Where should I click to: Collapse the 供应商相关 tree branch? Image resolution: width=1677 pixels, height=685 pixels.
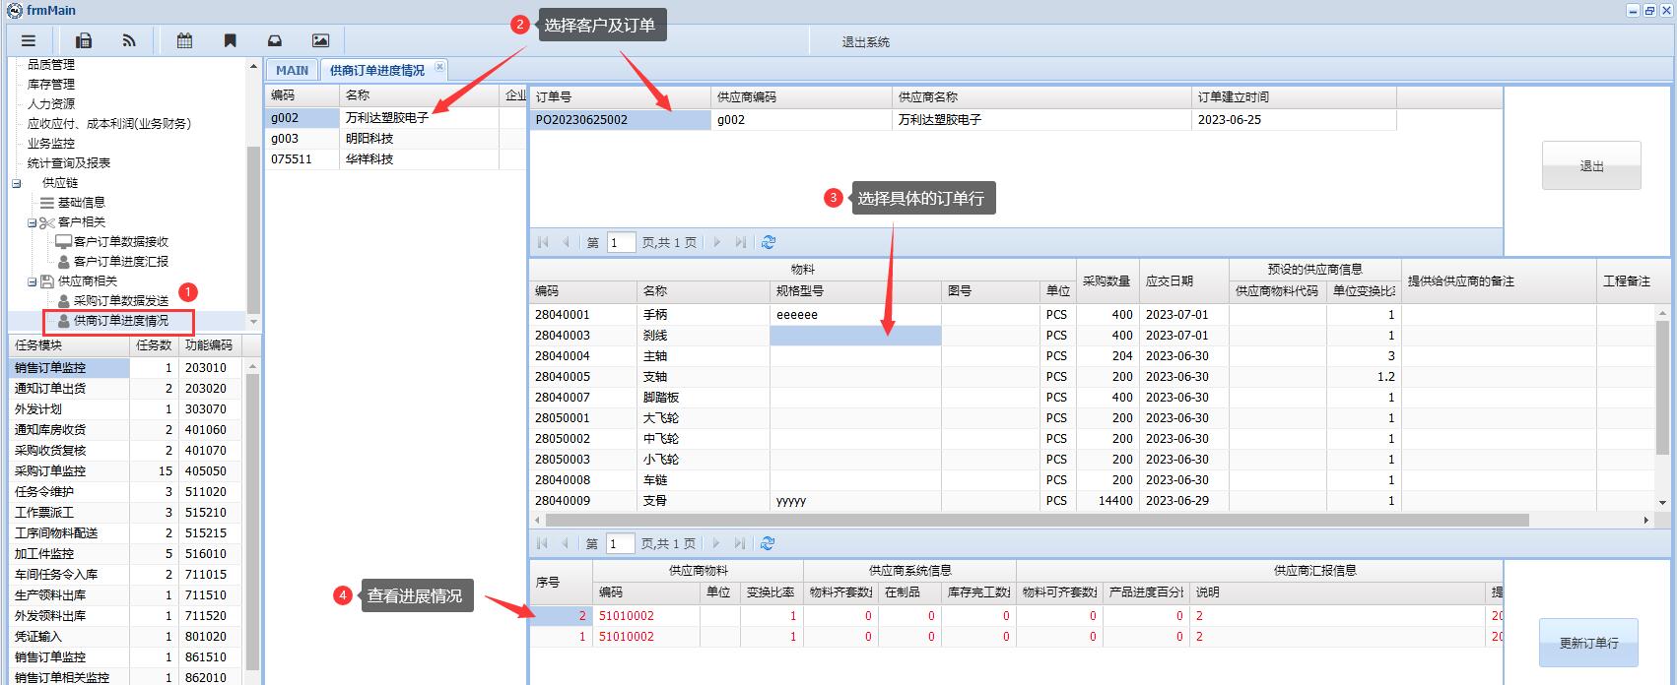tap(33, 281)
